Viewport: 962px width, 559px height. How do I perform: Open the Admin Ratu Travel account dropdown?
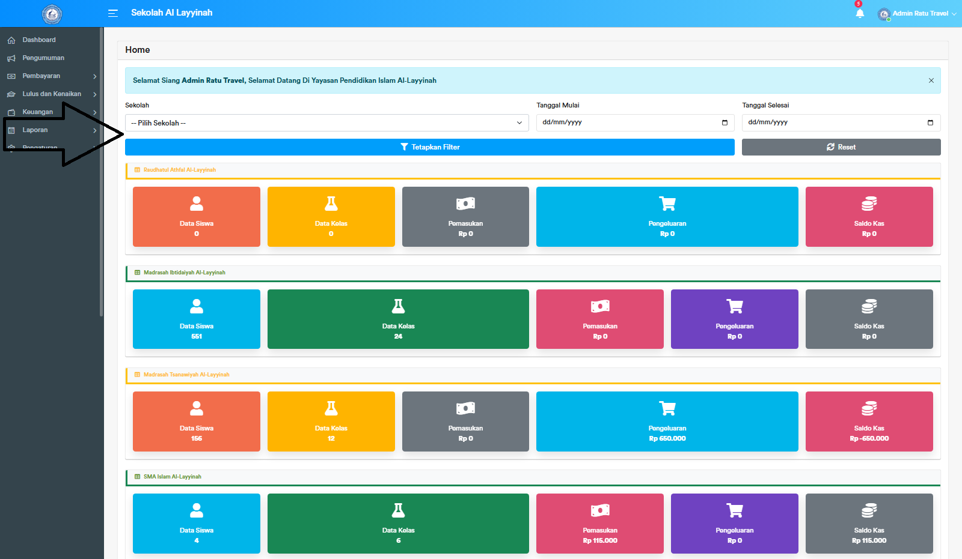pos(917,14)
